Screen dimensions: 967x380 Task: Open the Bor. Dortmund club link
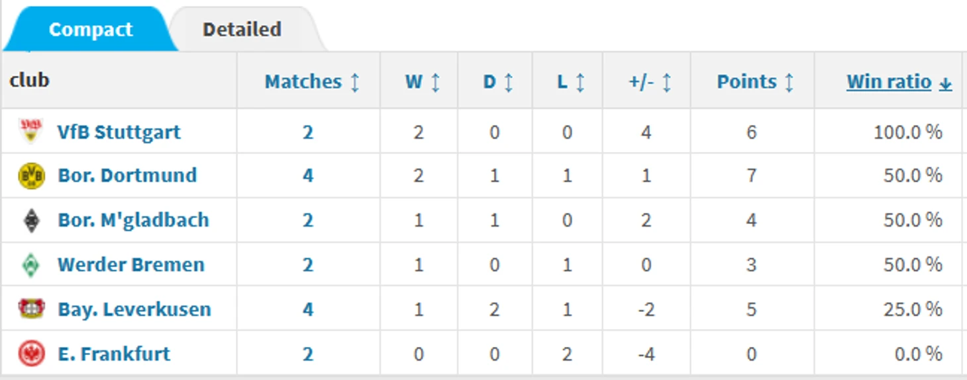click(x=127, y=176)
